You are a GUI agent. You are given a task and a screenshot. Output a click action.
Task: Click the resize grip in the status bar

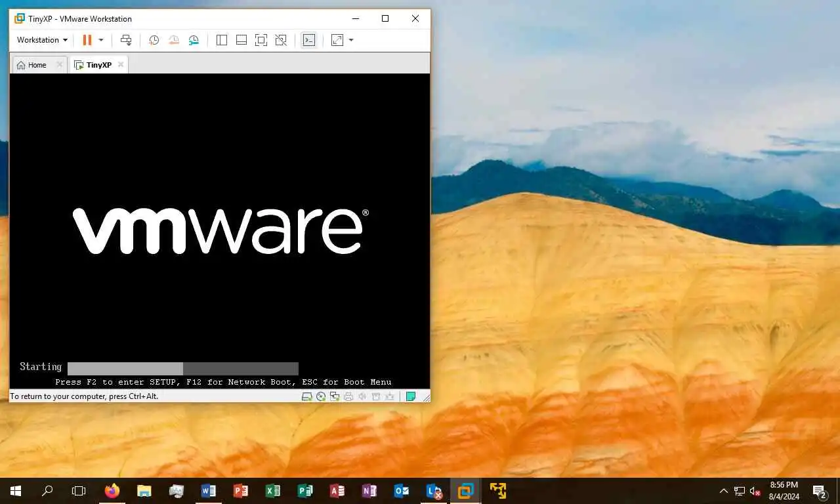[426, 397]
